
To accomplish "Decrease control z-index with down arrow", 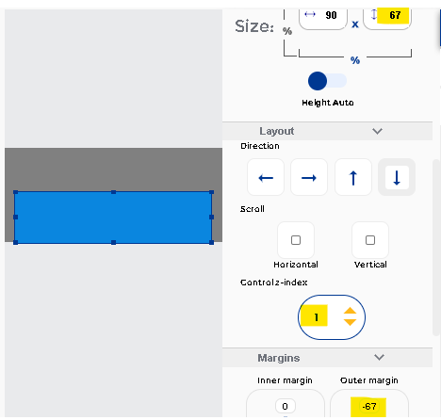I will 350,322.
